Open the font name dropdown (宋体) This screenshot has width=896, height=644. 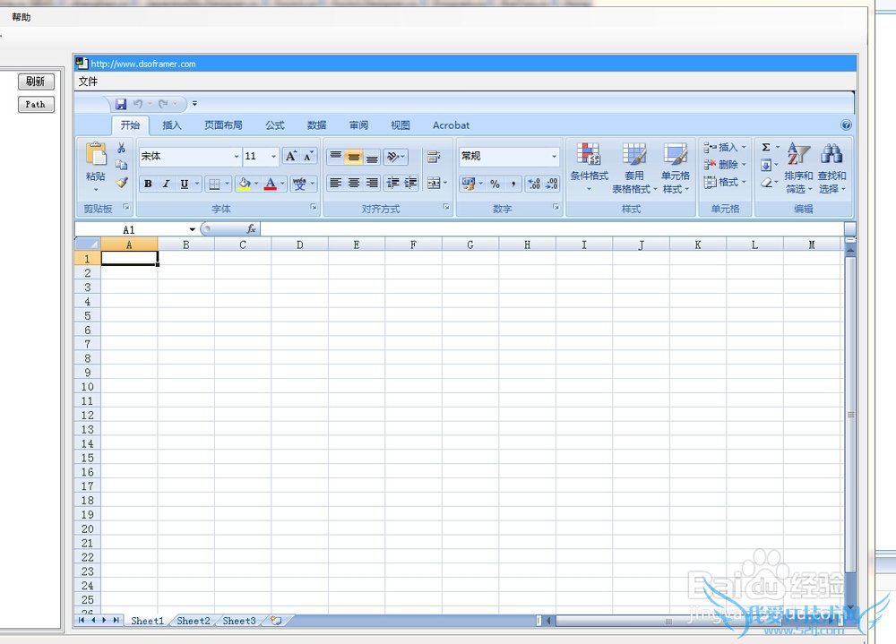[x=237, y=157]
